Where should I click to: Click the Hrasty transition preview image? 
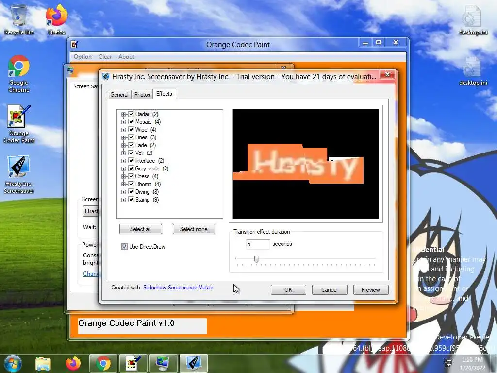(x=306, y=164)
